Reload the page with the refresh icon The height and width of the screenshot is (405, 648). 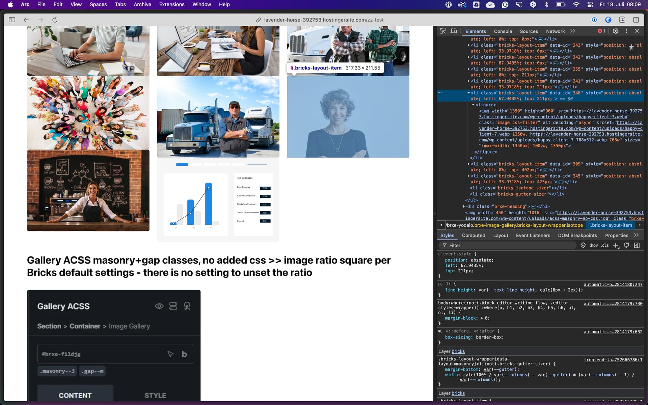(55, 20)
